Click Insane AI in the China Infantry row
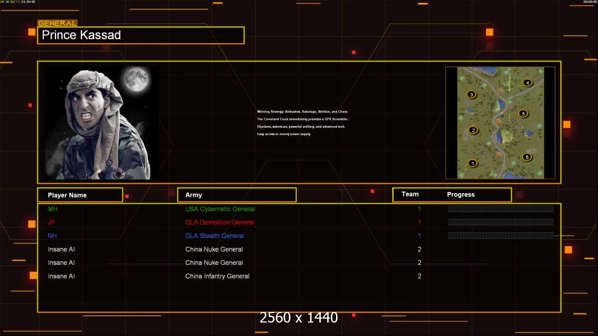Viewport: 598px width, 336px height. (x=61, y=276)
